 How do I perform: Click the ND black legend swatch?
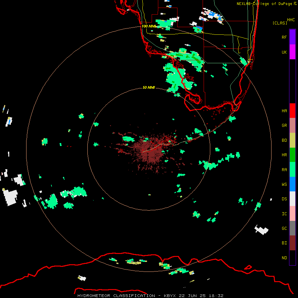(x=292, y=258)
